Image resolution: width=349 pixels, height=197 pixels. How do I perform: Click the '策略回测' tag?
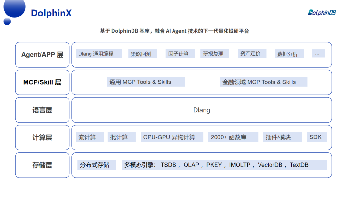click(143, 54)
